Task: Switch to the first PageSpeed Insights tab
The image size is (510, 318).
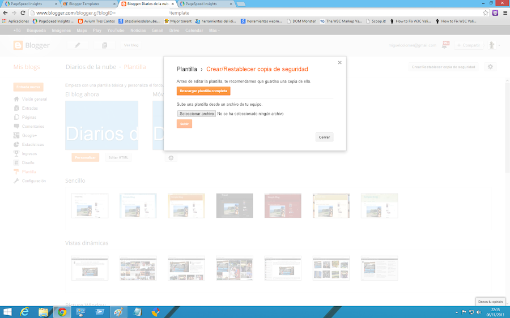Action: [x=31, y=4]
